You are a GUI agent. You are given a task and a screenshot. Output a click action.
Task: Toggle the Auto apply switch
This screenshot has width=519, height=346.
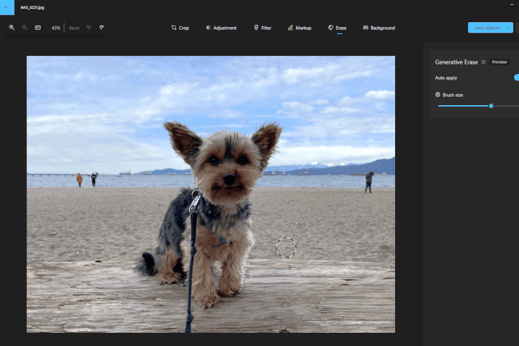tap(516, 78)
